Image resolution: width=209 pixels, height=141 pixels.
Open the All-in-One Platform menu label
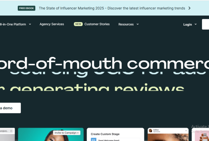(x=13, y=24)
